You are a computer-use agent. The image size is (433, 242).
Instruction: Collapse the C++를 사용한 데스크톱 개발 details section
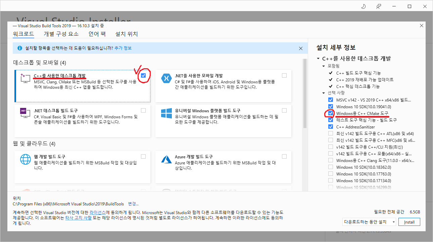tap(318, 58)
